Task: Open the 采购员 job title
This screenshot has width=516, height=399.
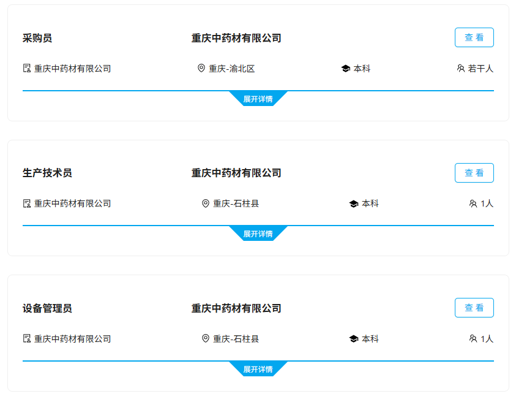Action: click(x=37, y=38)
